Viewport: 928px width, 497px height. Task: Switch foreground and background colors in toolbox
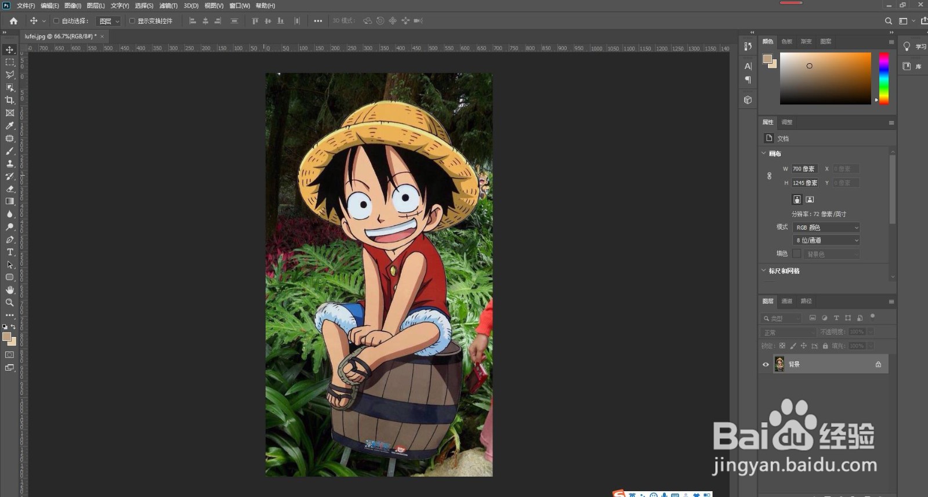(x=13, y=327)
